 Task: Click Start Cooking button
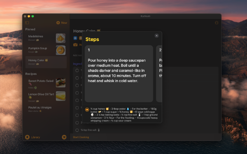tap(81, 137)
